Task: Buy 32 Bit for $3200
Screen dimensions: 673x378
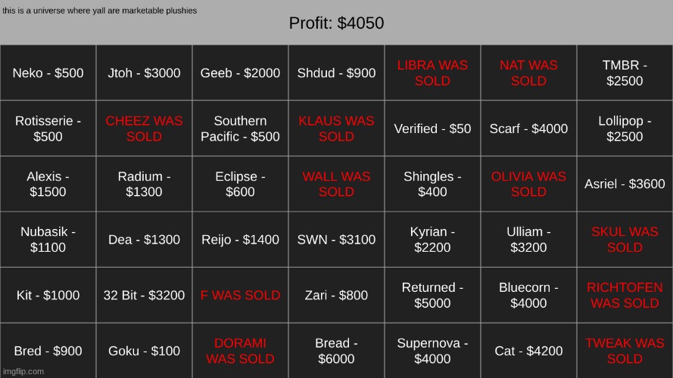Action: (144, 295)
